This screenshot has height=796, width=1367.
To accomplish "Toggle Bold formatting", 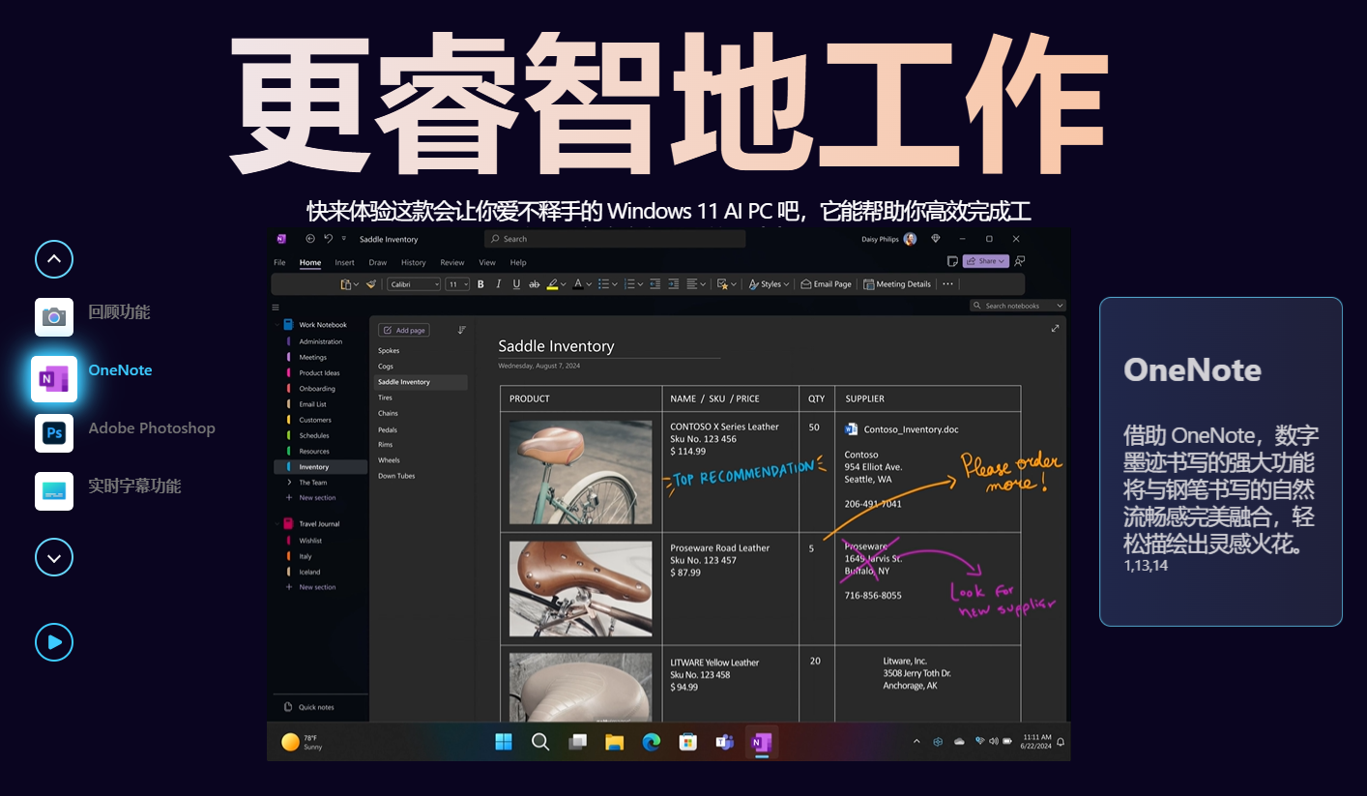I will click(x=480, y=284).
